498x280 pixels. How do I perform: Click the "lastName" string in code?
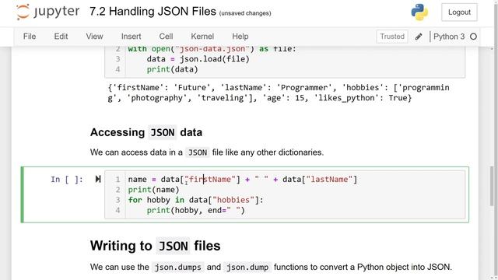pyautogui.click(x=329, y=180)
